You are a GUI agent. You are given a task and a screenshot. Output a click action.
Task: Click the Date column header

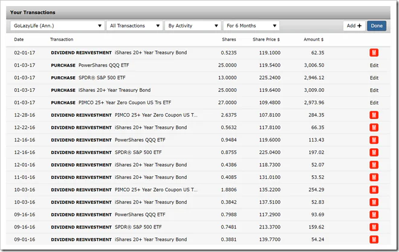(x=19, y=39)
